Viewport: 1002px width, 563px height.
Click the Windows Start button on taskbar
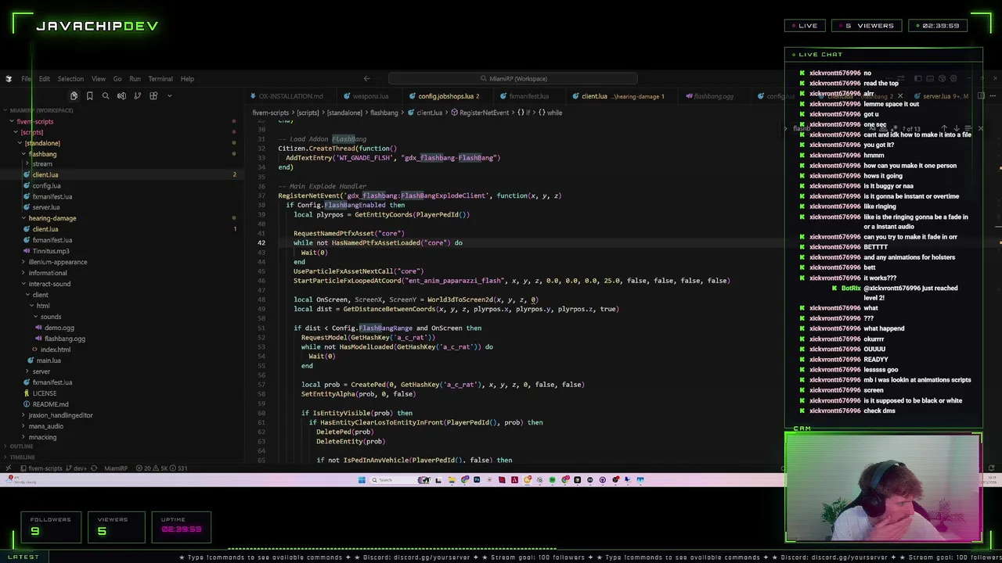tap(362, 480)
